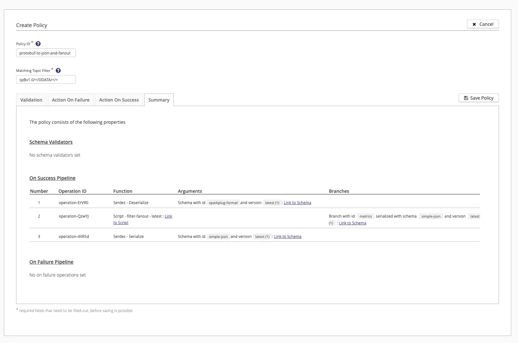Select the Summary tab
The width and height of the screenshot is (518, 343).
tap(159, 100)
